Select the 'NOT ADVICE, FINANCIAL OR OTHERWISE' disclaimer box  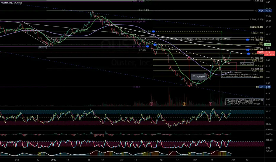245,102
